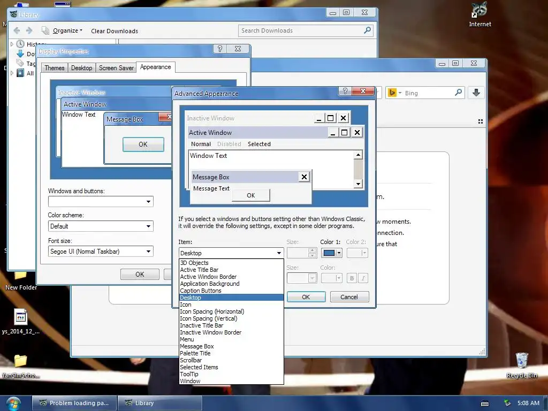The height and width of the screenshot is (411, 548).
Task: Open Organize menu in Library window
Action: [68, 31]
